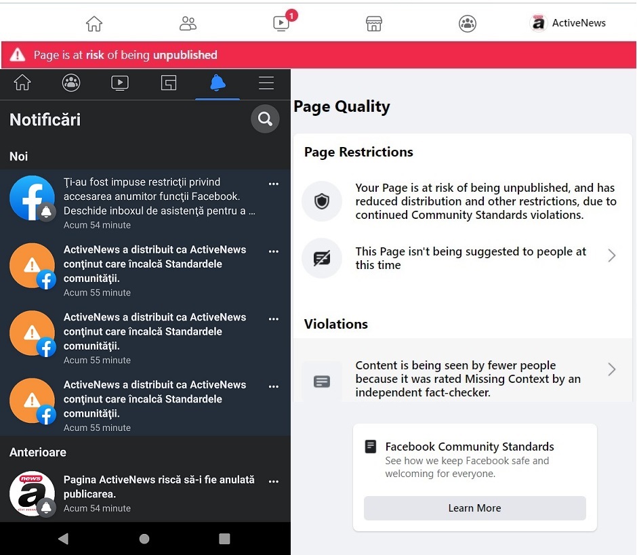Image resolution: width=637 pixels, height=555 pixels.
Task: Click the 'Noi' section header
Action: point(19,157)
